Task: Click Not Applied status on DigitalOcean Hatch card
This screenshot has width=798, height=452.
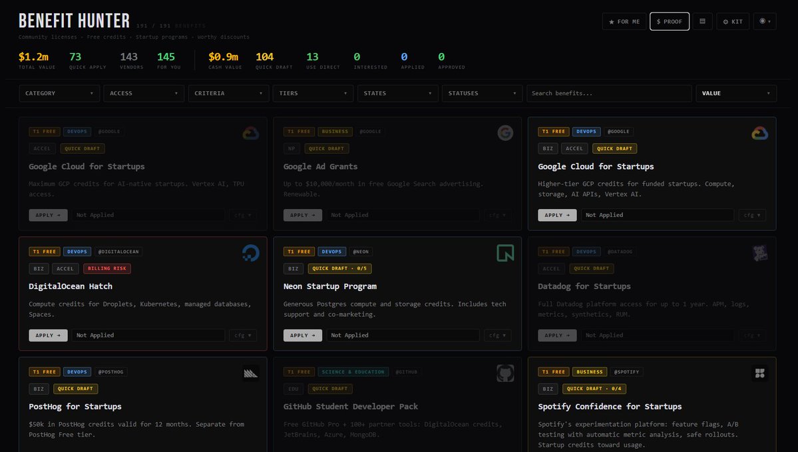Action: point(148,335)
